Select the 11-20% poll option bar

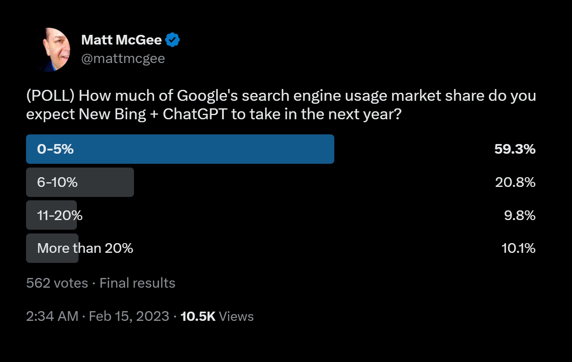[x=51, y=215]
